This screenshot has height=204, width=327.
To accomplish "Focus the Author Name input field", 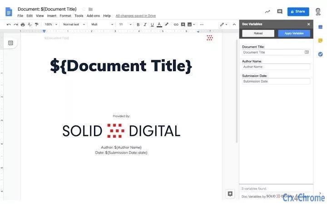I will pyautogui.click(x=276, y=67).
